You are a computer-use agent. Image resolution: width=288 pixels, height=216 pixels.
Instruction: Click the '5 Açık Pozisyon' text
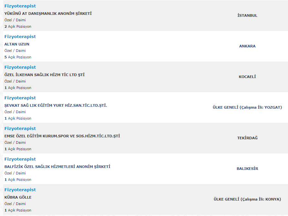click(18, 57)
